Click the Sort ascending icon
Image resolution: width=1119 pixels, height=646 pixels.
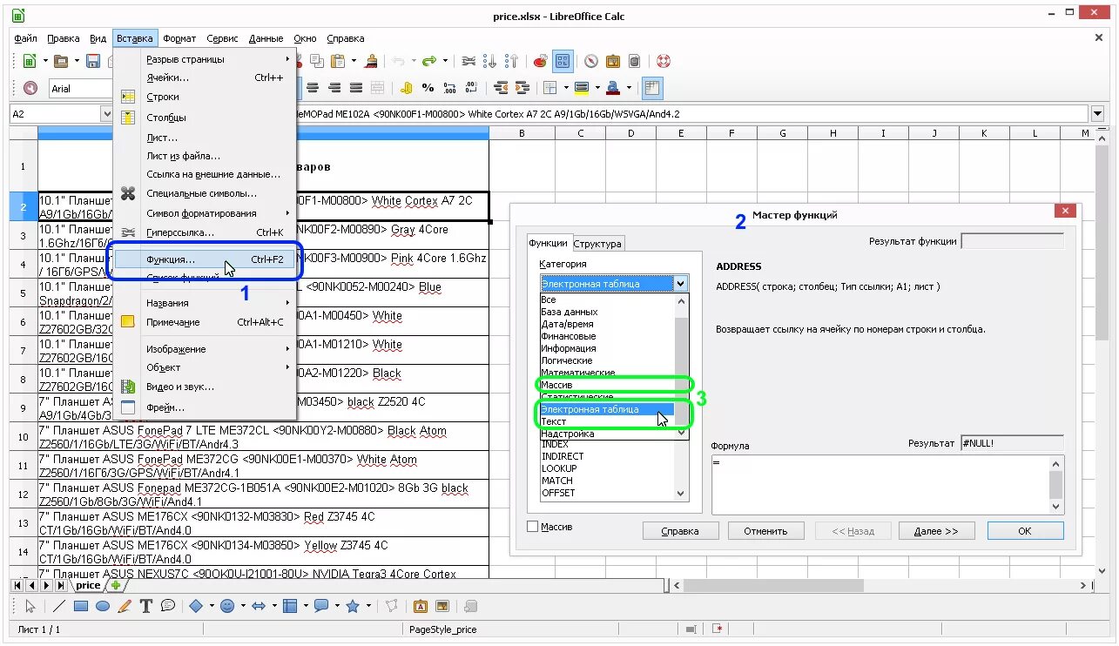pos(490,61)
